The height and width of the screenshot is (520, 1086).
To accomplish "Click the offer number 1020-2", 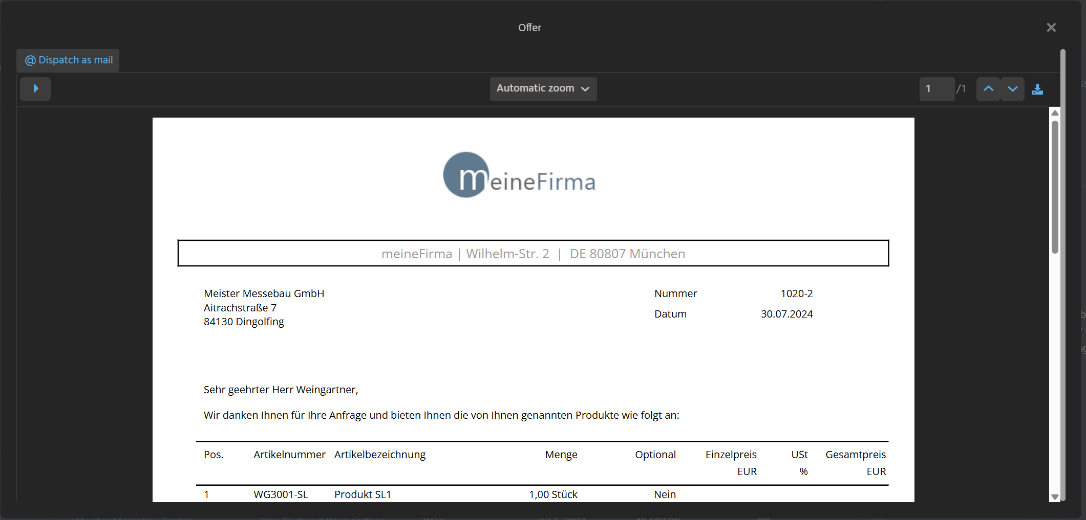I will point(796,293).
